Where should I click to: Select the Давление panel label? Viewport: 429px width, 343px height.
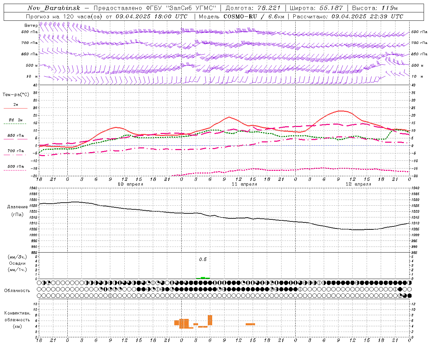coord(17,207)
